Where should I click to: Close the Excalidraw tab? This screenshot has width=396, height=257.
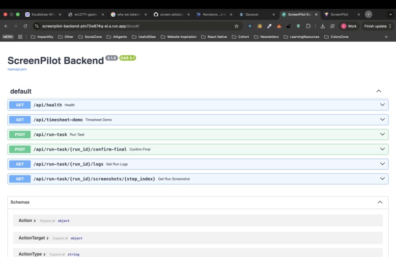[60, 14]
